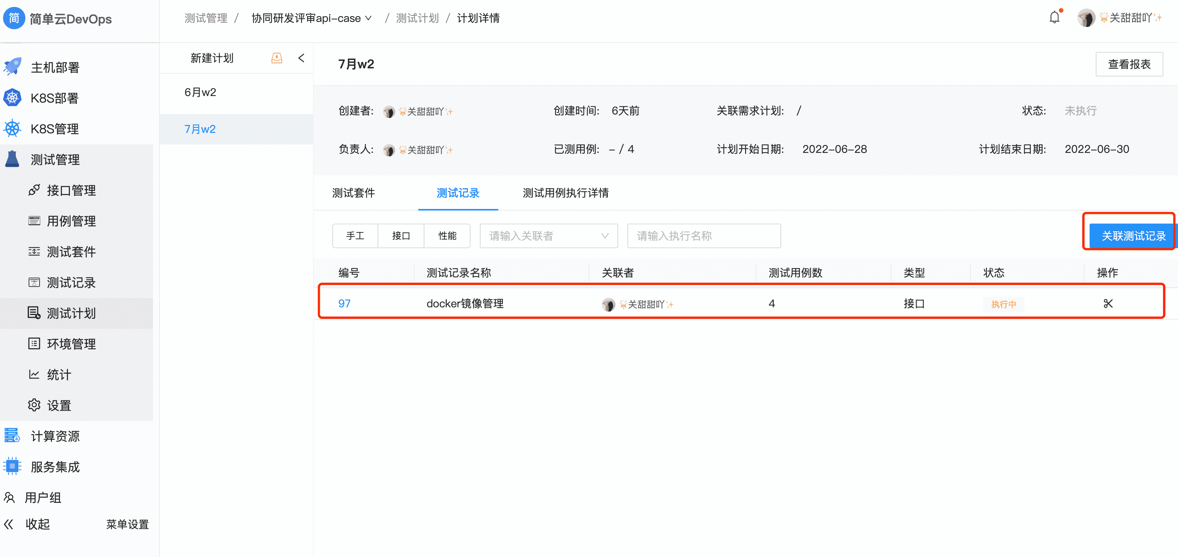
Task: 点击请输入执行名称输入框
Action: point(703,236)
